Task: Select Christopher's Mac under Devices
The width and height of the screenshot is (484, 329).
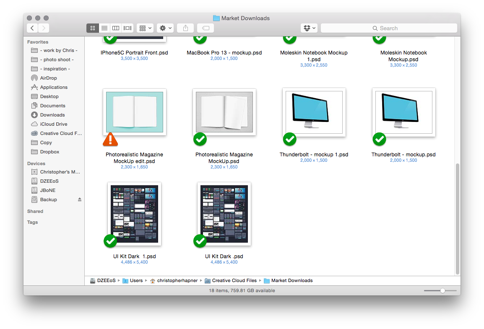Action: [x=54, y=172]
